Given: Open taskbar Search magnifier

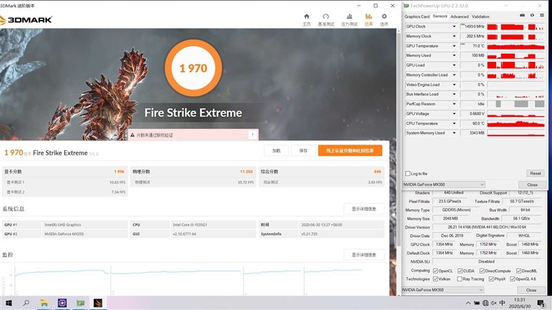Looking at the screenshot, I should tap(26, 303).
